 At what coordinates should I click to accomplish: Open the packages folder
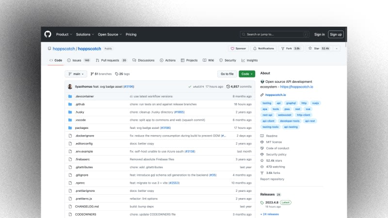(81, 128)
